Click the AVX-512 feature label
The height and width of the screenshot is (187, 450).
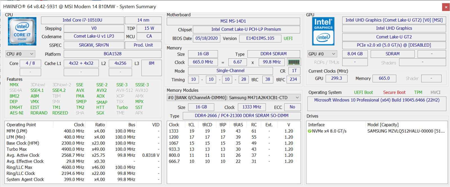tap(125, 90)
